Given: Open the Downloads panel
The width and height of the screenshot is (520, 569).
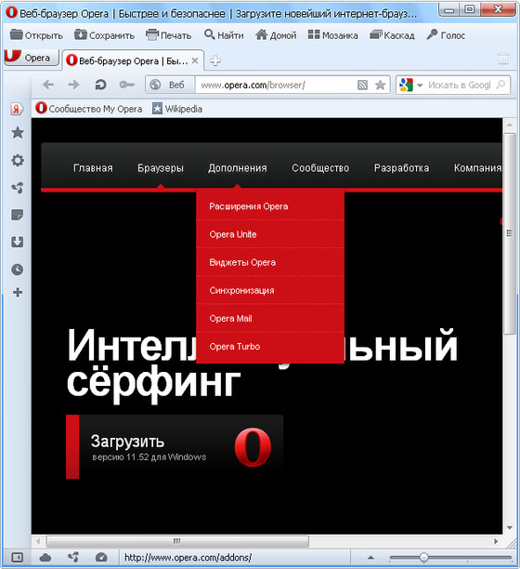Looking at the screenshot, I should pyautogui.click(x=18, y=242).
